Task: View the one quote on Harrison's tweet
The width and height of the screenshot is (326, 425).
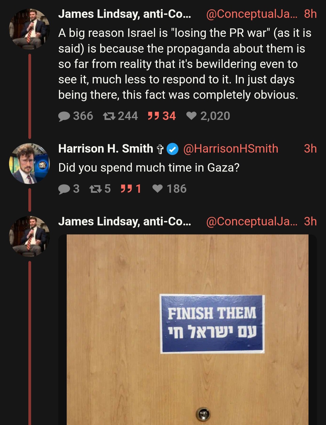Action: (x=130, y=189)
